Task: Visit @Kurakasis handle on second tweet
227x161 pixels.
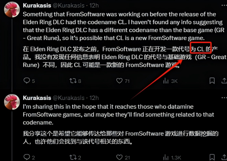Action: [69, 98]
